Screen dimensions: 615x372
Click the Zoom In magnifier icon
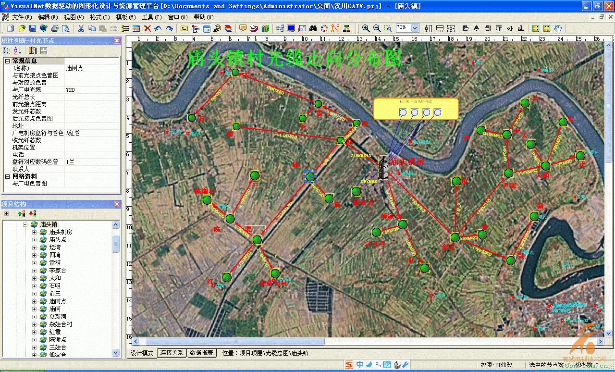click(x=366, y=29)
